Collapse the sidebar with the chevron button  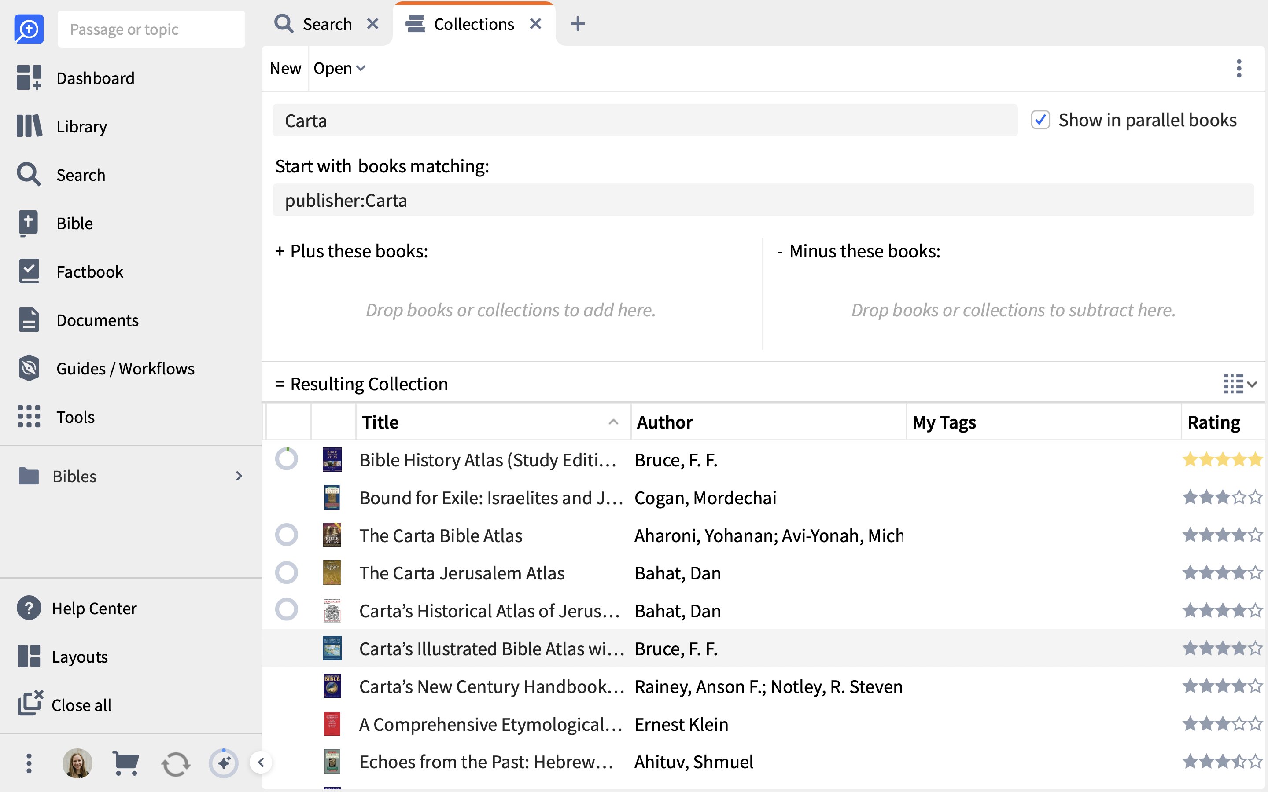pos(261,763)
